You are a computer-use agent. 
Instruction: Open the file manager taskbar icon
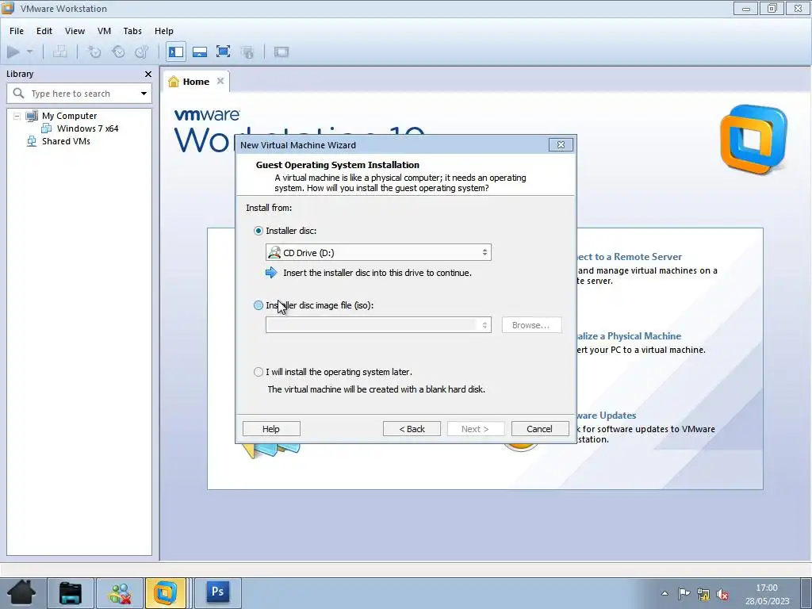(x=71, y=592)
